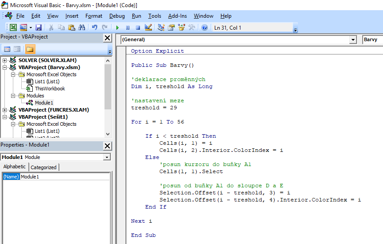Select ThisWorkbook in project tree
The image size is (383, 244).
click(x=50, y=89)
